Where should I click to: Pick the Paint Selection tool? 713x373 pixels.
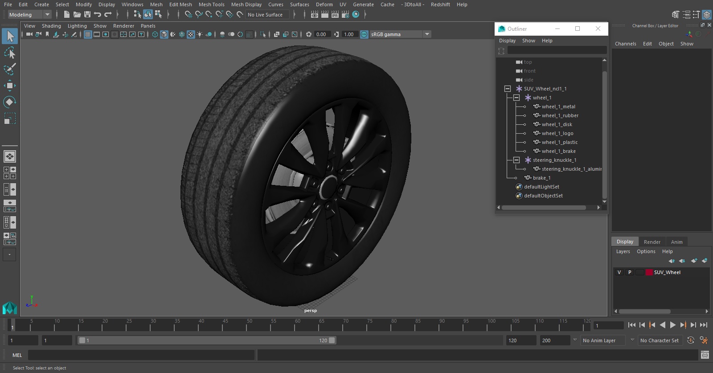pos(10,69)
